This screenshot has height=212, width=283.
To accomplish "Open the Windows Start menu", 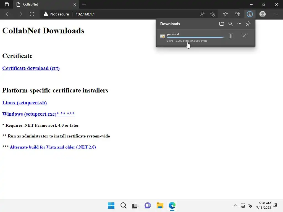I will pos(111,205).
